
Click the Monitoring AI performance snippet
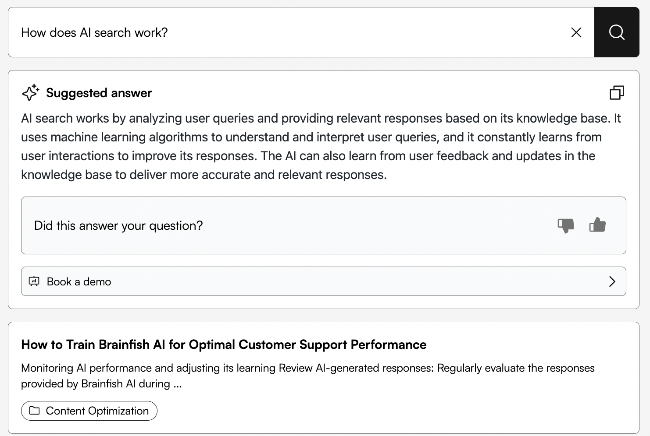(308, 376)
